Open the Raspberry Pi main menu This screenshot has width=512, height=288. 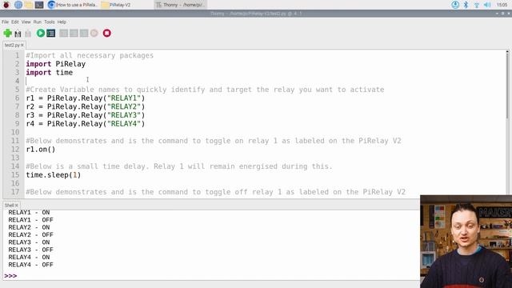(x=6, y=5)
